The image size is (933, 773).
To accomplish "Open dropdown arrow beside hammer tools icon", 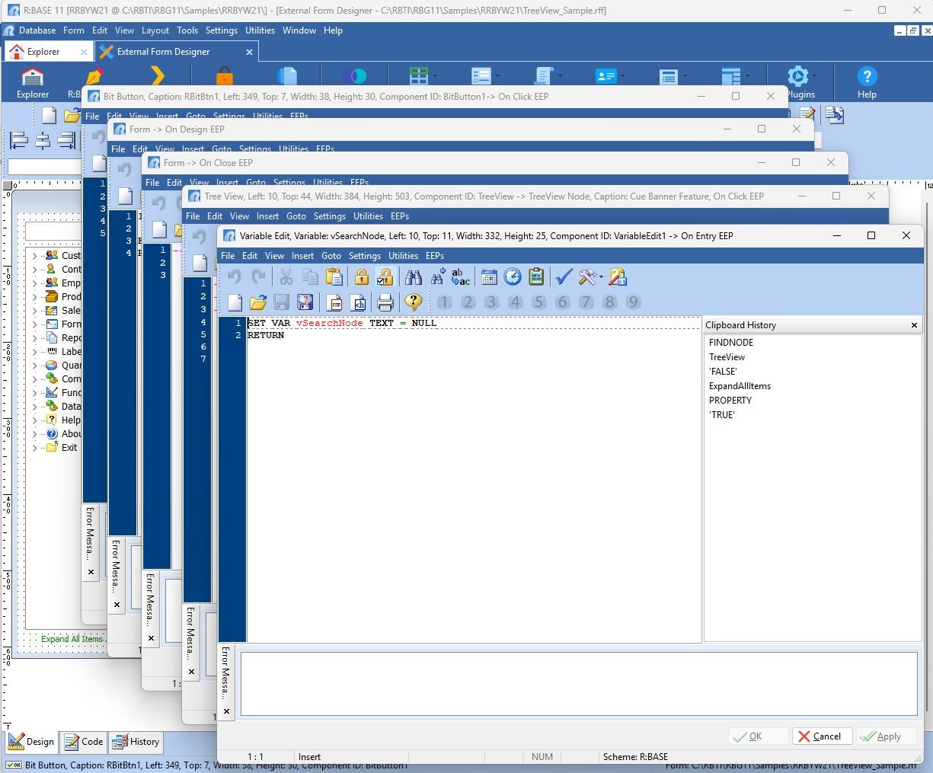I will (602, 277).
